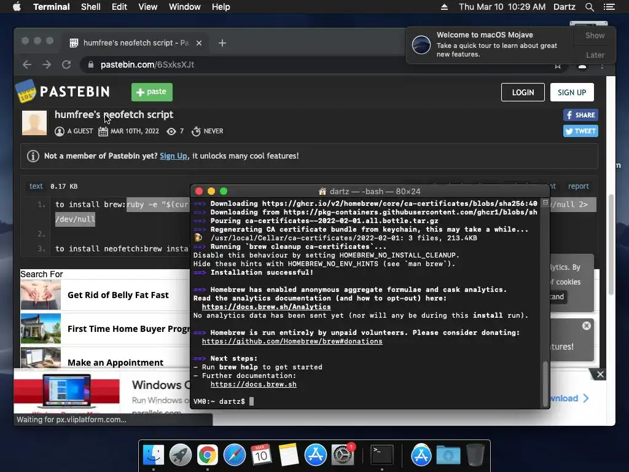Click the date and time in menu bar
The image size is (629, 472).
click(x=502, y=7)
